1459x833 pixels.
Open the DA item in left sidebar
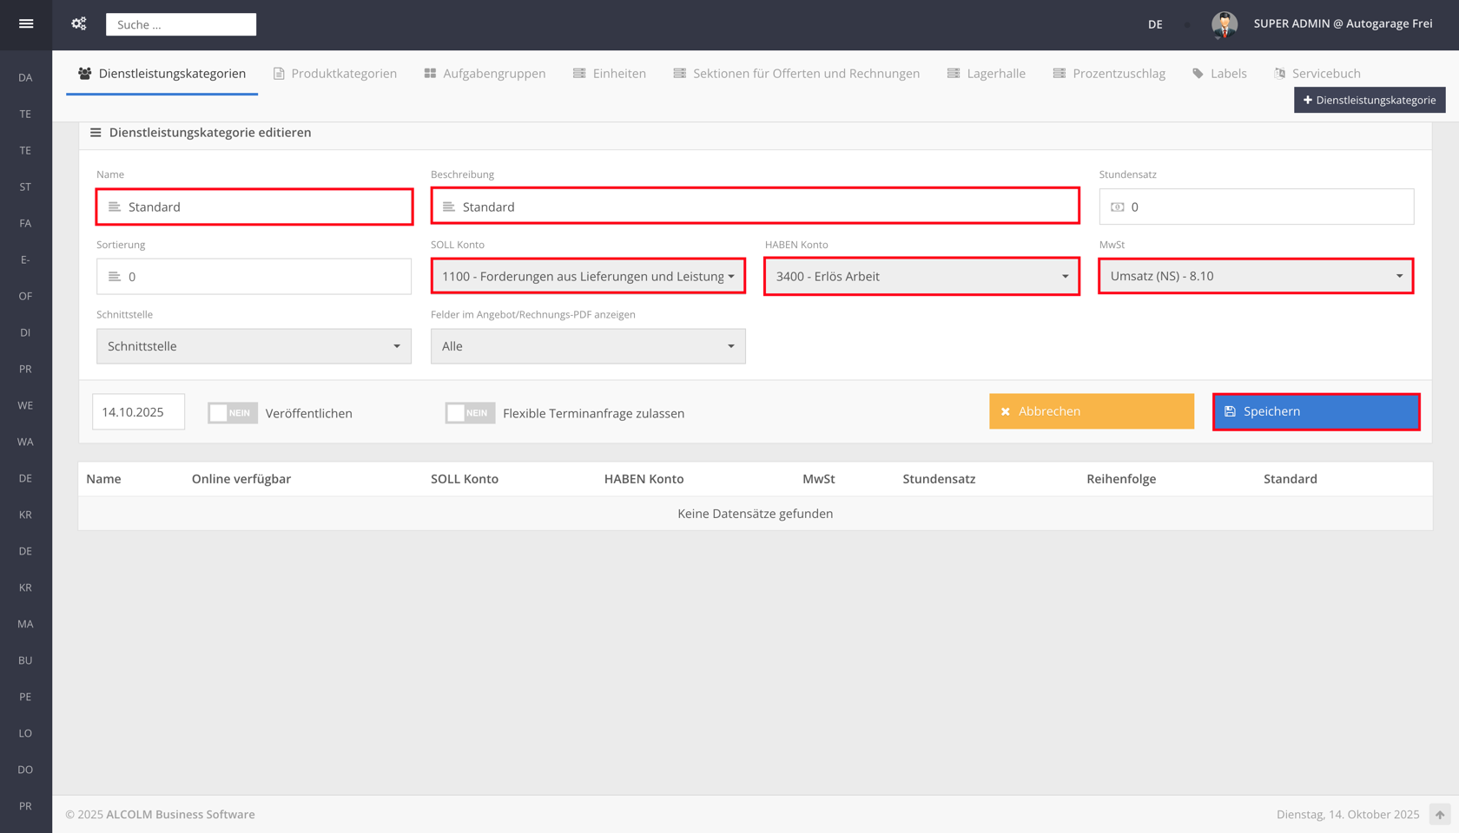pyautogui.click(x=25, y=77)
